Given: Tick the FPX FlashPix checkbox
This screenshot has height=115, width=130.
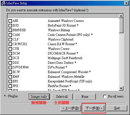Looking at the screenshot, I should [x=10, y=86].
